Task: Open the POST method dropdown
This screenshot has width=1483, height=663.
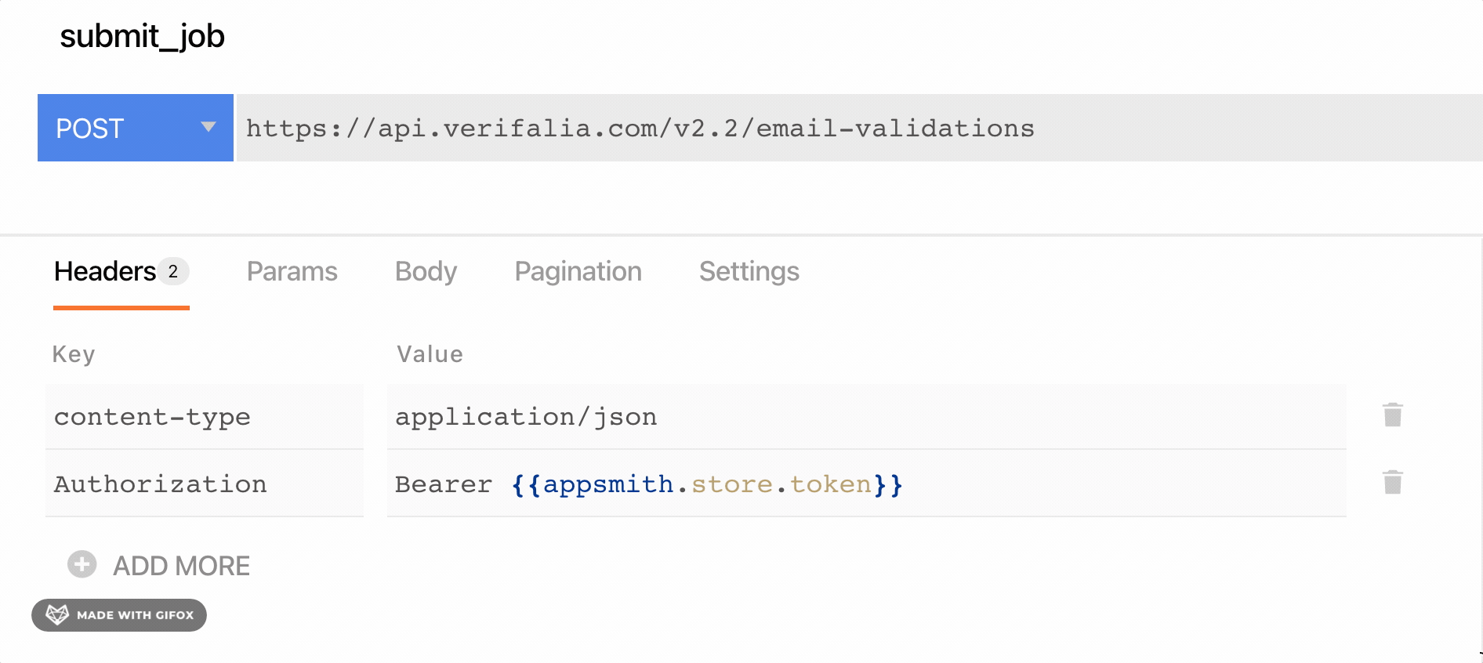Action: 135,128
